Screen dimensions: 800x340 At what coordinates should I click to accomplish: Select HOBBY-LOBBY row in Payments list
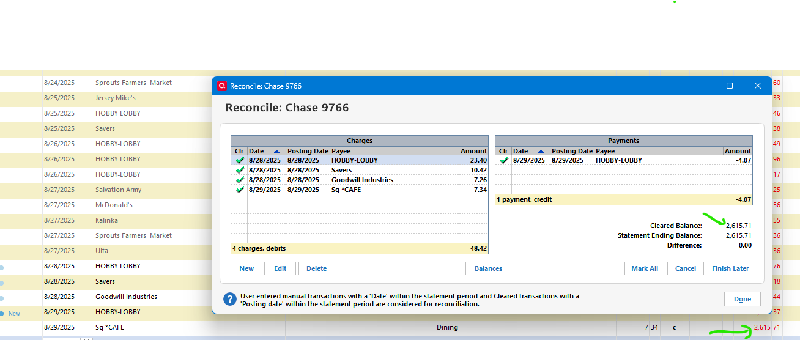[x=624, y=160]
